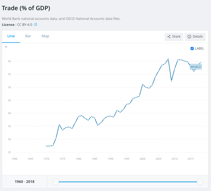The width and height of the screenshot is (211, 191).
Task: Click the 1970 first data point
Action: (46, 146)
